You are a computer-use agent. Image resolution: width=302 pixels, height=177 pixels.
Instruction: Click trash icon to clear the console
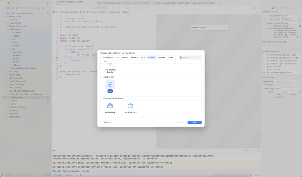pyautogui.click(x=251, y=175)
